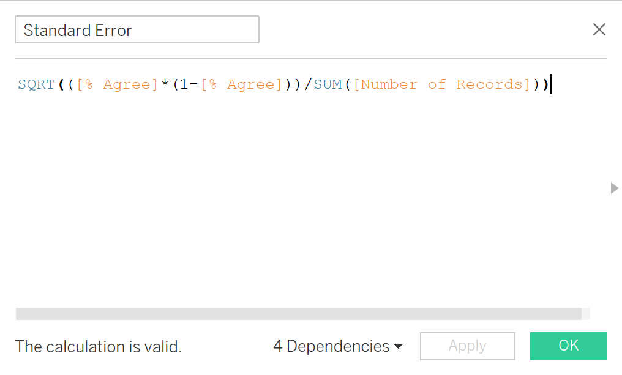Place cursor at the division slash
This screenshot has width=622, height=375.
tap(308, 84)
